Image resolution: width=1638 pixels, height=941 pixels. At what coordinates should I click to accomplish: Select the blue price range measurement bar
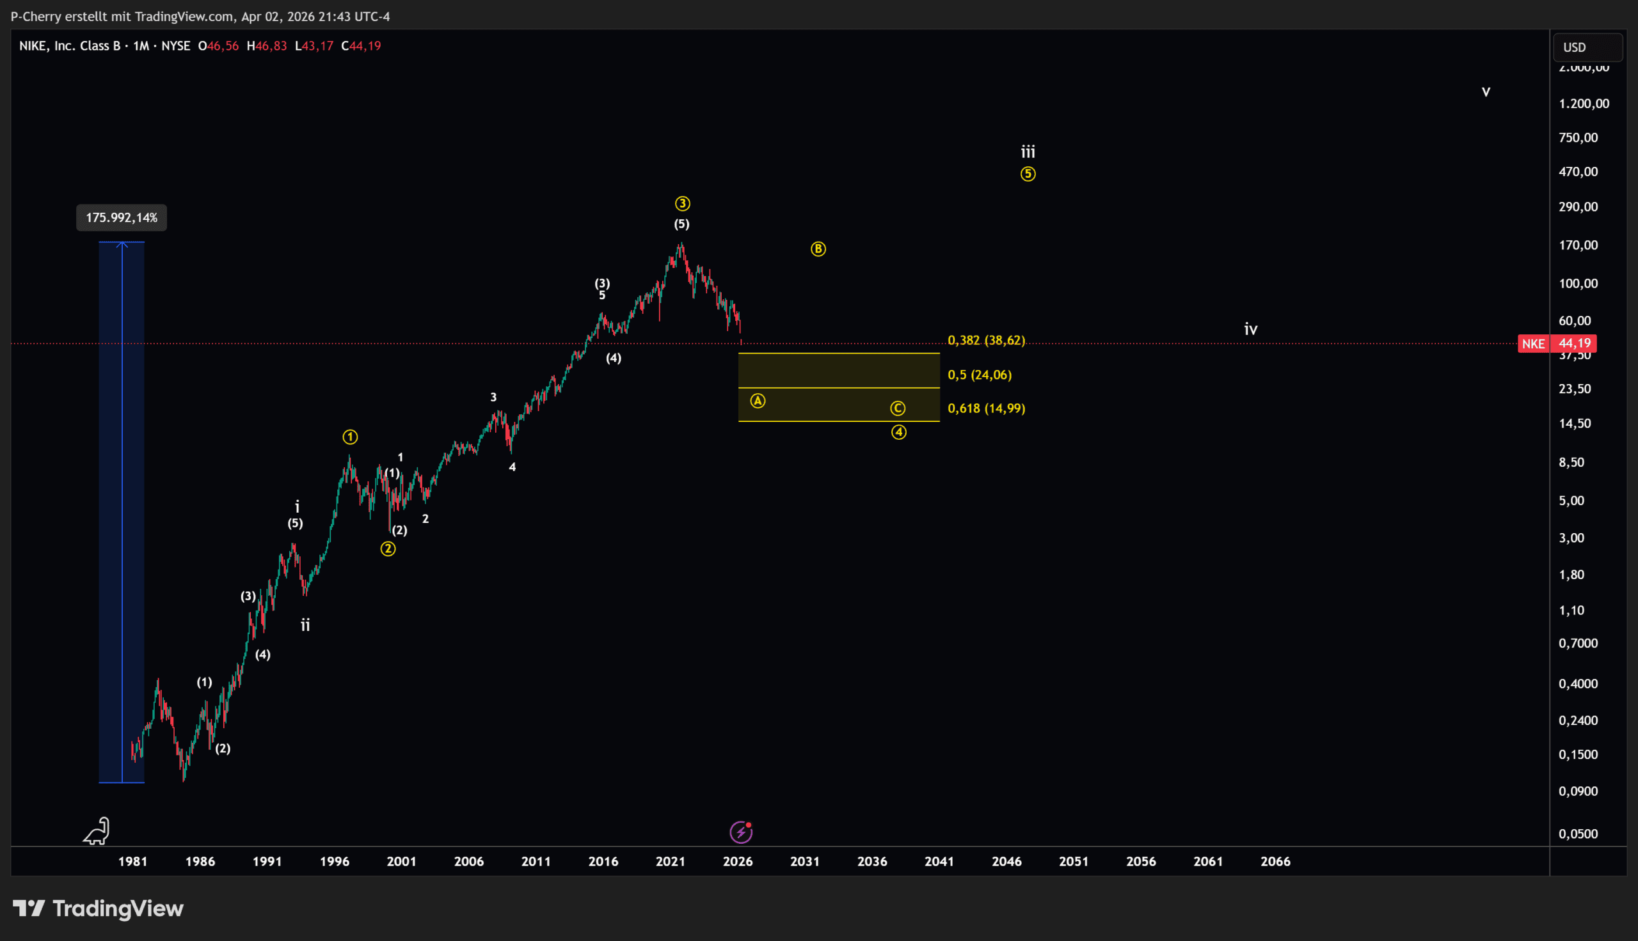click(122, 512)
